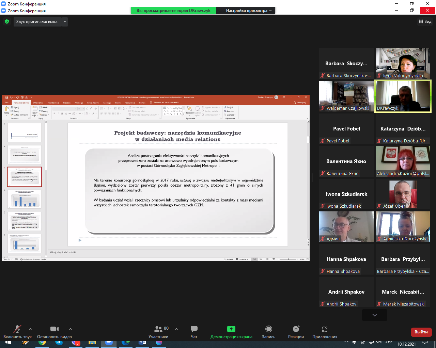Open the Чат panel
Screen dimensions: 436x348
(194, 332)
